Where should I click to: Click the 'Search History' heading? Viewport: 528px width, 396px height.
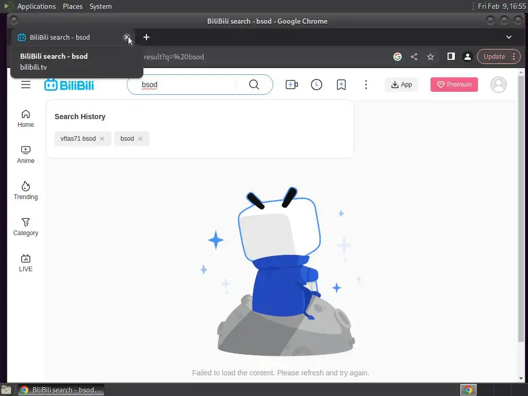80,117
